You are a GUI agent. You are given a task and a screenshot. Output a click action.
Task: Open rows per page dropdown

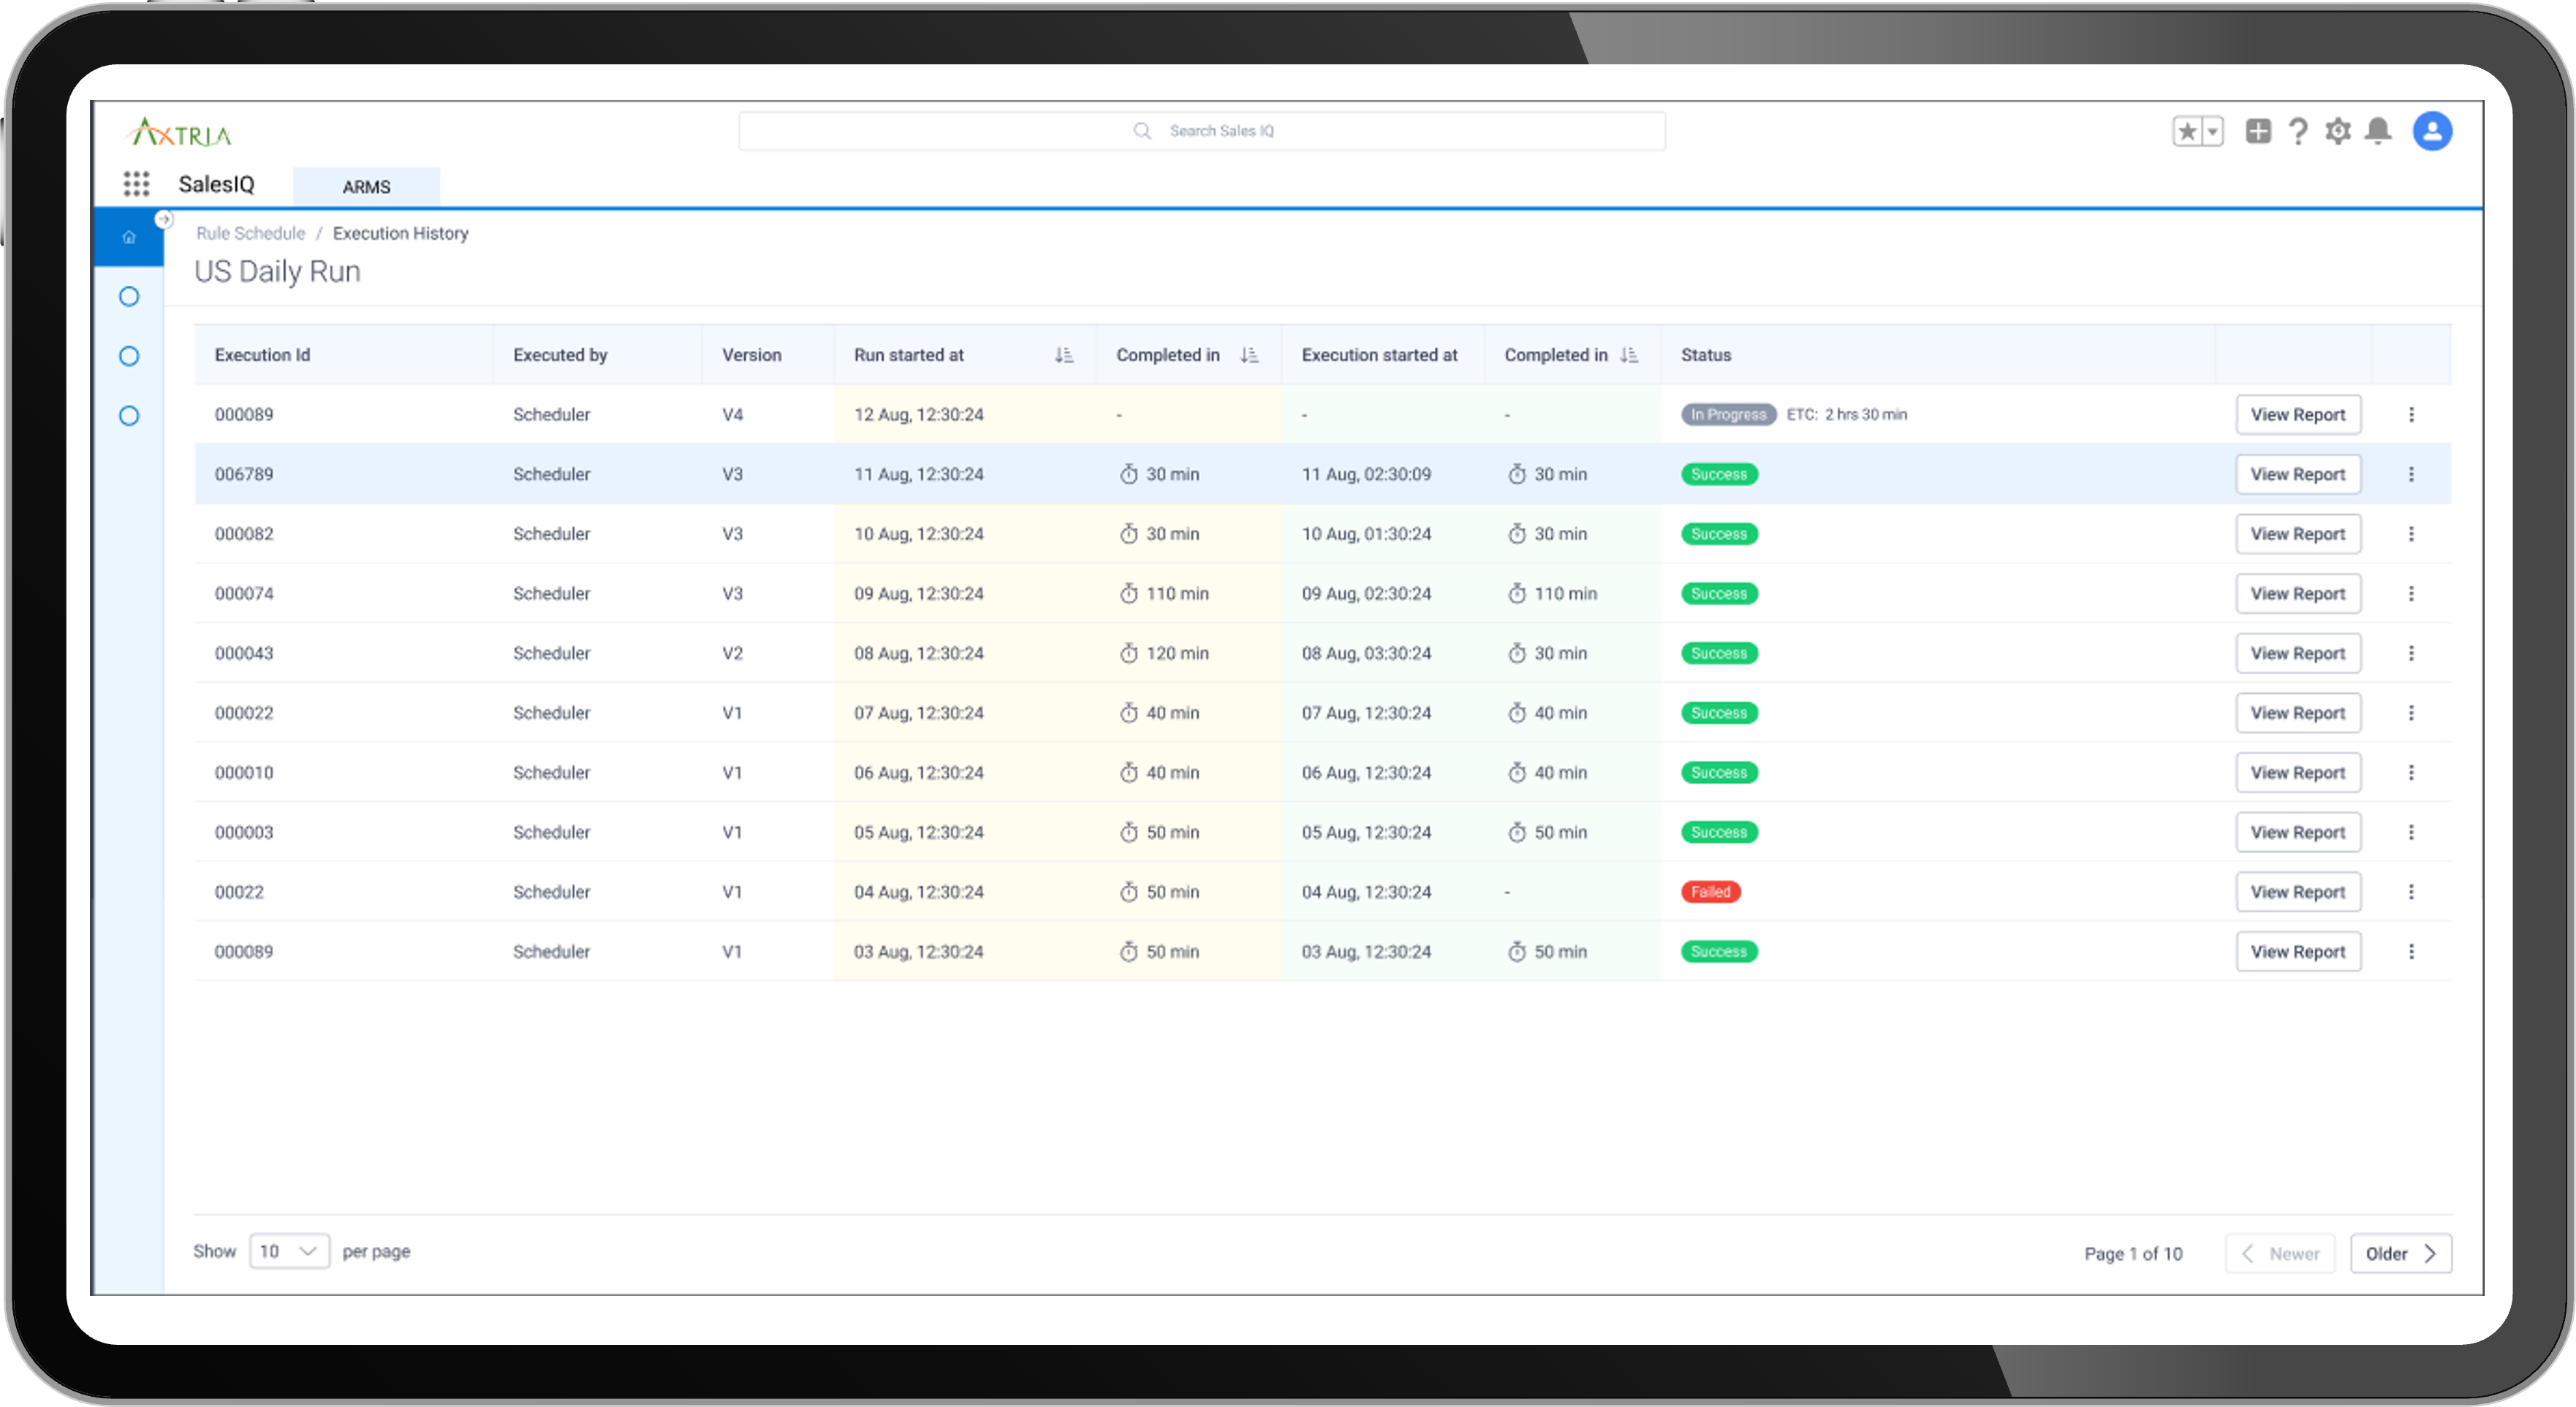[x=289, y=1251]
